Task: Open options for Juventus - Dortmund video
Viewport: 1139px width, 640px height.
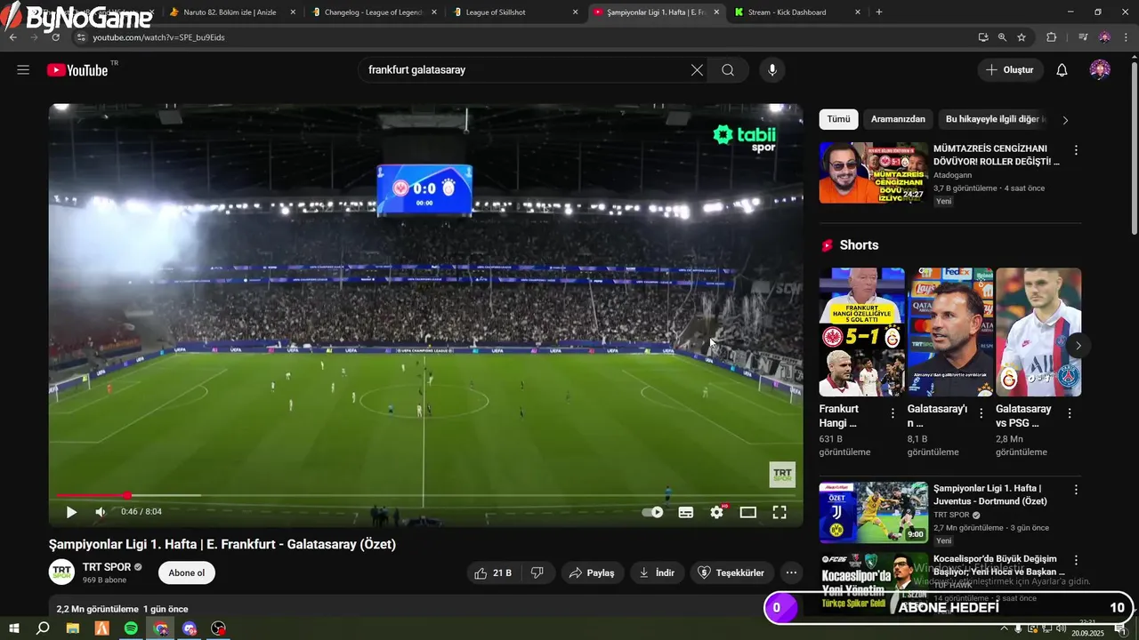Action: [1076, 490]
